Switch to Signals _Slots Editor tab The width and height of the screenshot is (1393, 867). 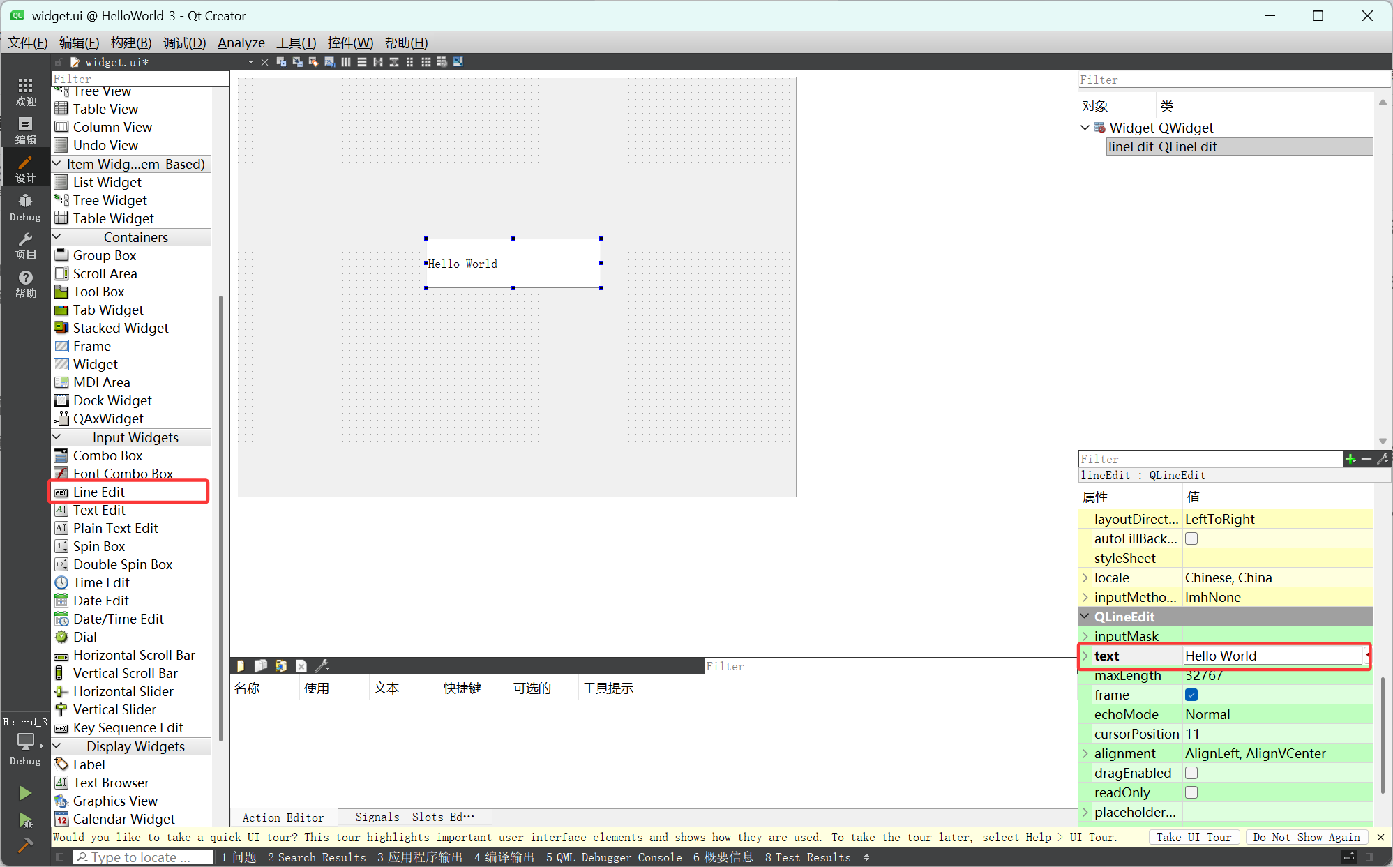[x=414, y=817]
